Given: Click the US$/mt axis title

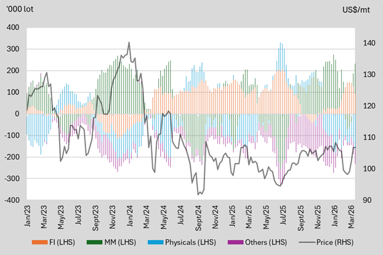Looking at the screenshot, I should click(356, 10).
